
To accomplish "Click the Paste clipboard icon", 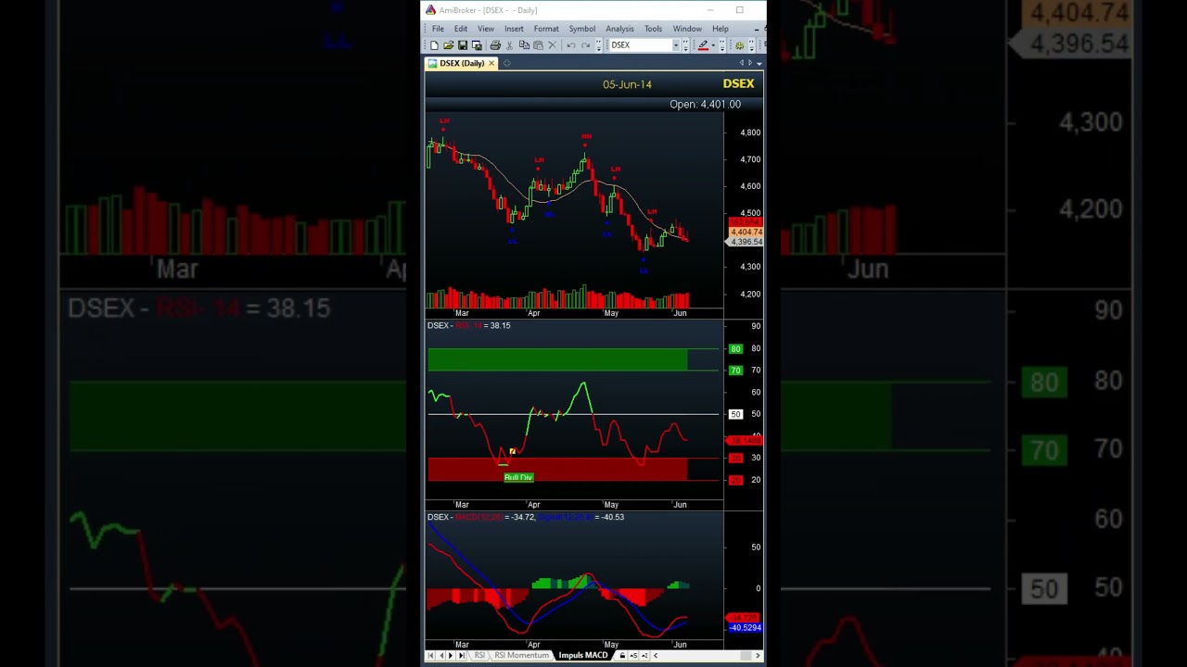I will (x=538, y=45).
